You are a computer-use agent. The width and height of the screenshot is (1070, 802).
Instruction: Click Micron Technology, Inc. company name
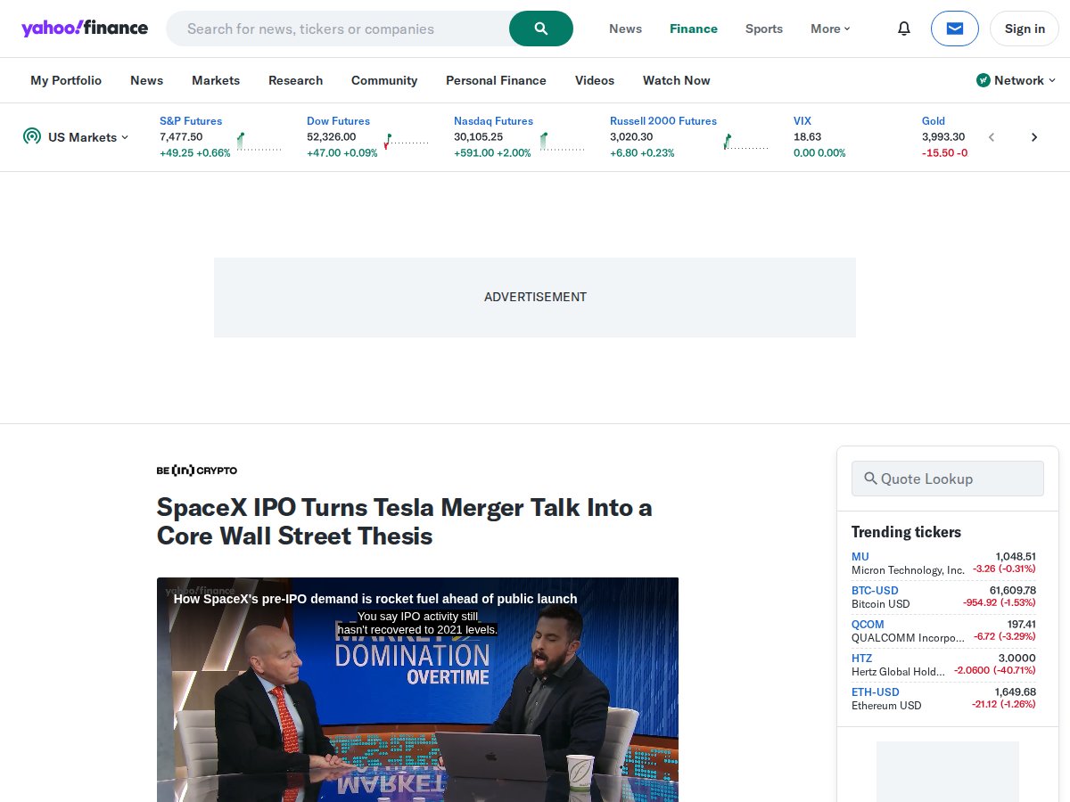(908, 570)
